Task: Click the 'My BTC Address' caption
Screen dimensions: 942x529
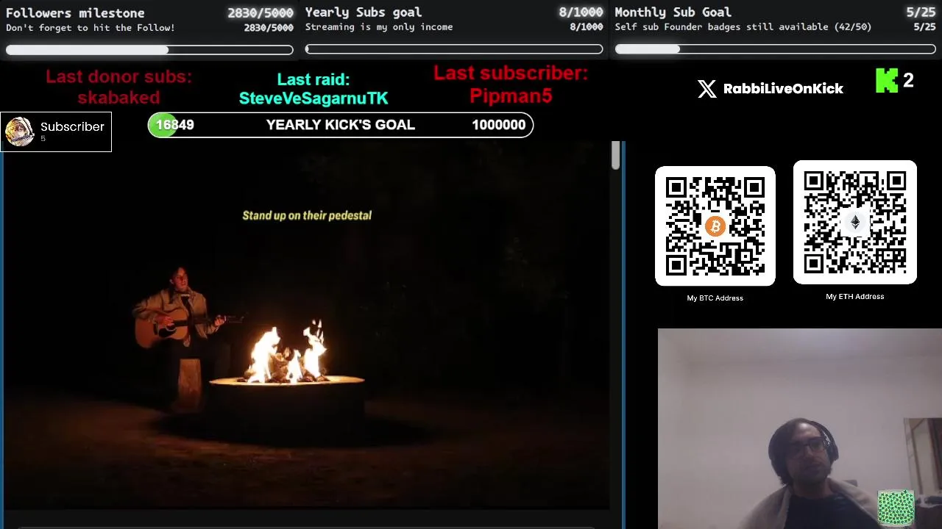Action: (x=715, y=298)
